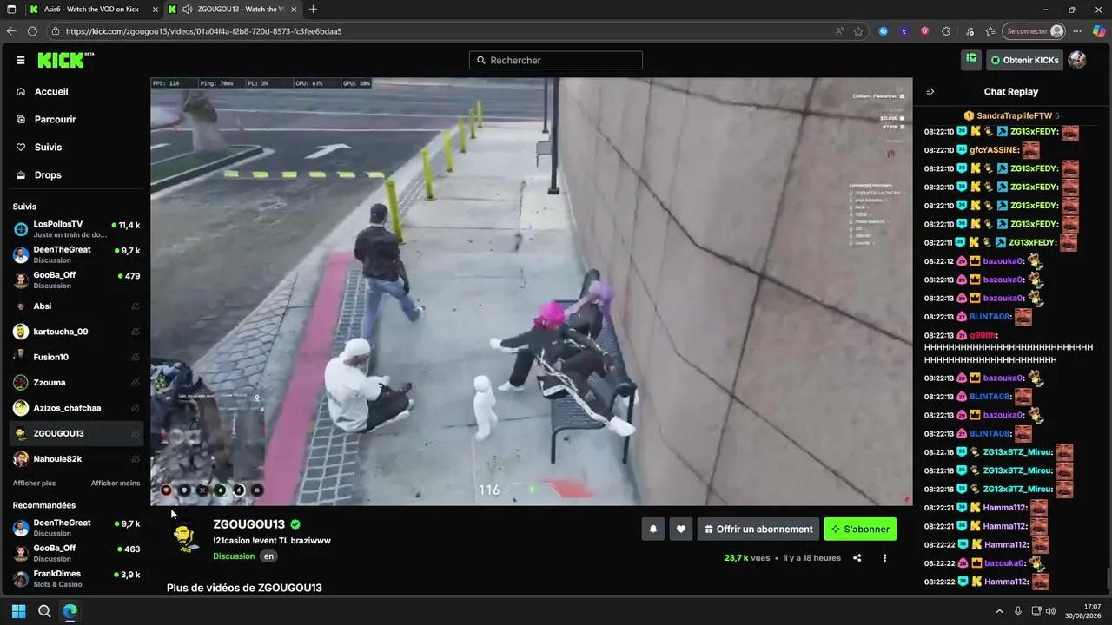This screenshot has height=625, width=1112.
Task: Reload the current page
Action: click(33, 31)
